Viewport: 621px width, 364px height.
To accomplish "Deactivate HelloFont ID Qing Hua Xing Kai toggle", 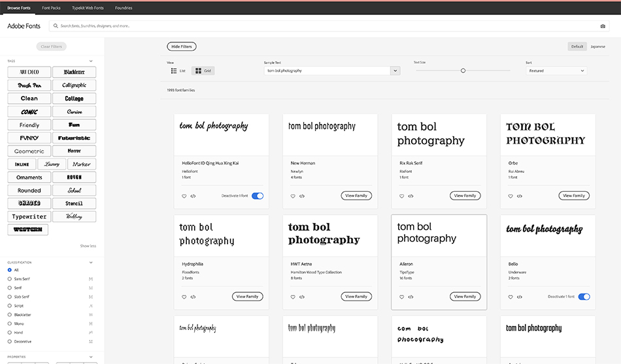I will point(258,196).
